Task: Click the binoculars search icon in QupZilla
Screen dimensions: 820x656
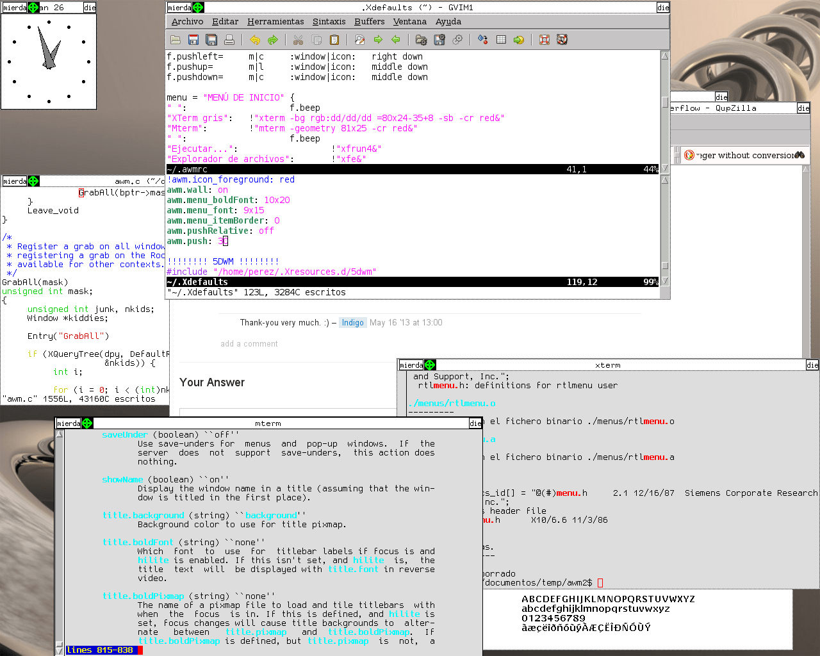Action: (799, 155)
